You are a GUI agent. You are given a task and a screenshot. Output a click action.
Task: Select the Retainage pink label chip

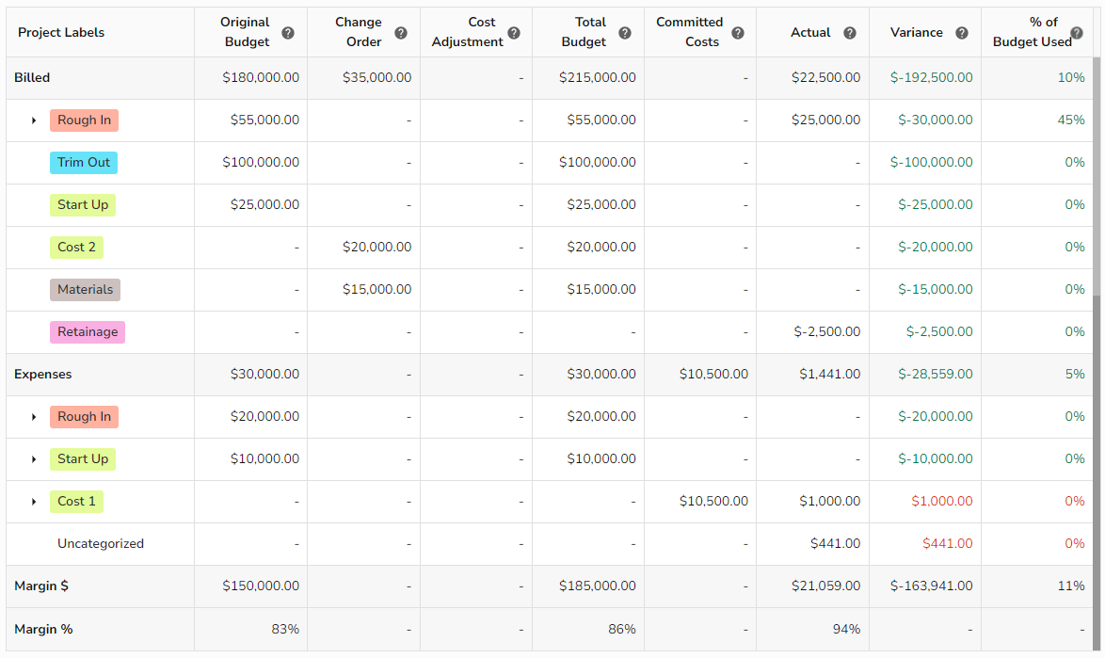[x=88, y=331]
